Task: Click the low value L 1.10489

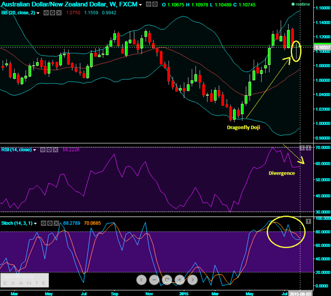Action: click(221, 5)
